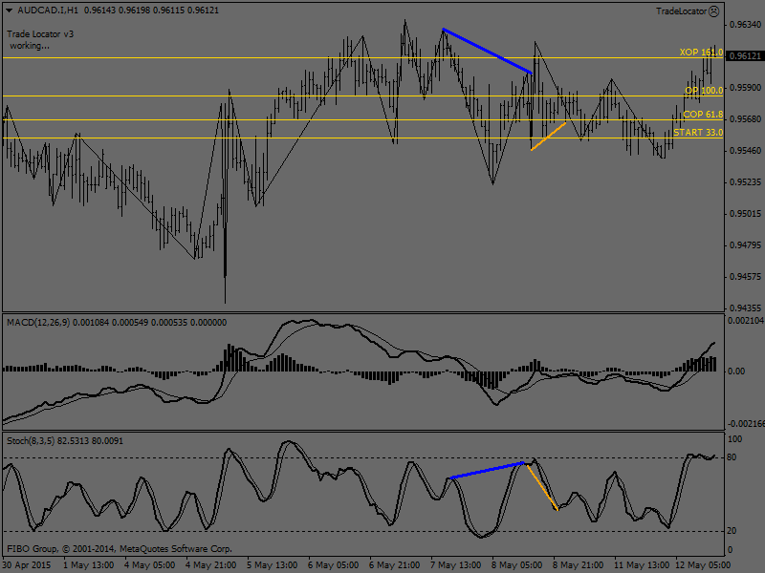Select the XOP 161.0 Fibonacci level label

click(x=700, y=53)
